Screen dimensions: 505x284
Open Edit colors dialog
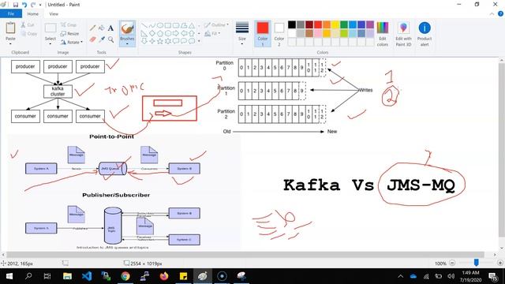[382, 33]
